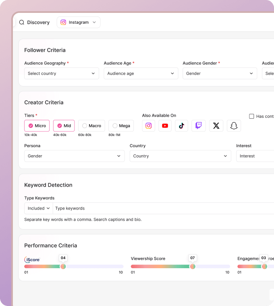This screenshot has height=306, width=274.
Task: Click the Interest field
Action: coord(255,156)
